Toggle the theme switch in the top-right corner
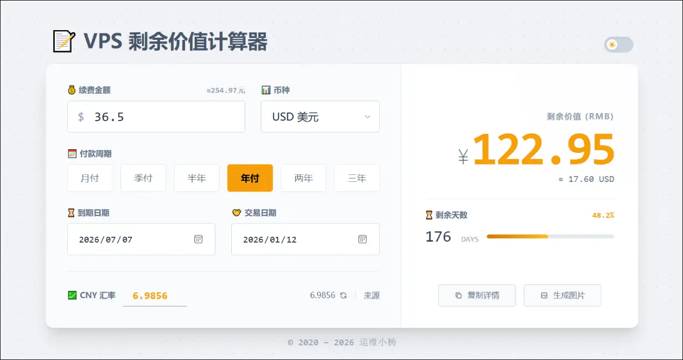This screenshot has width=683, height=360. point(618,45)
